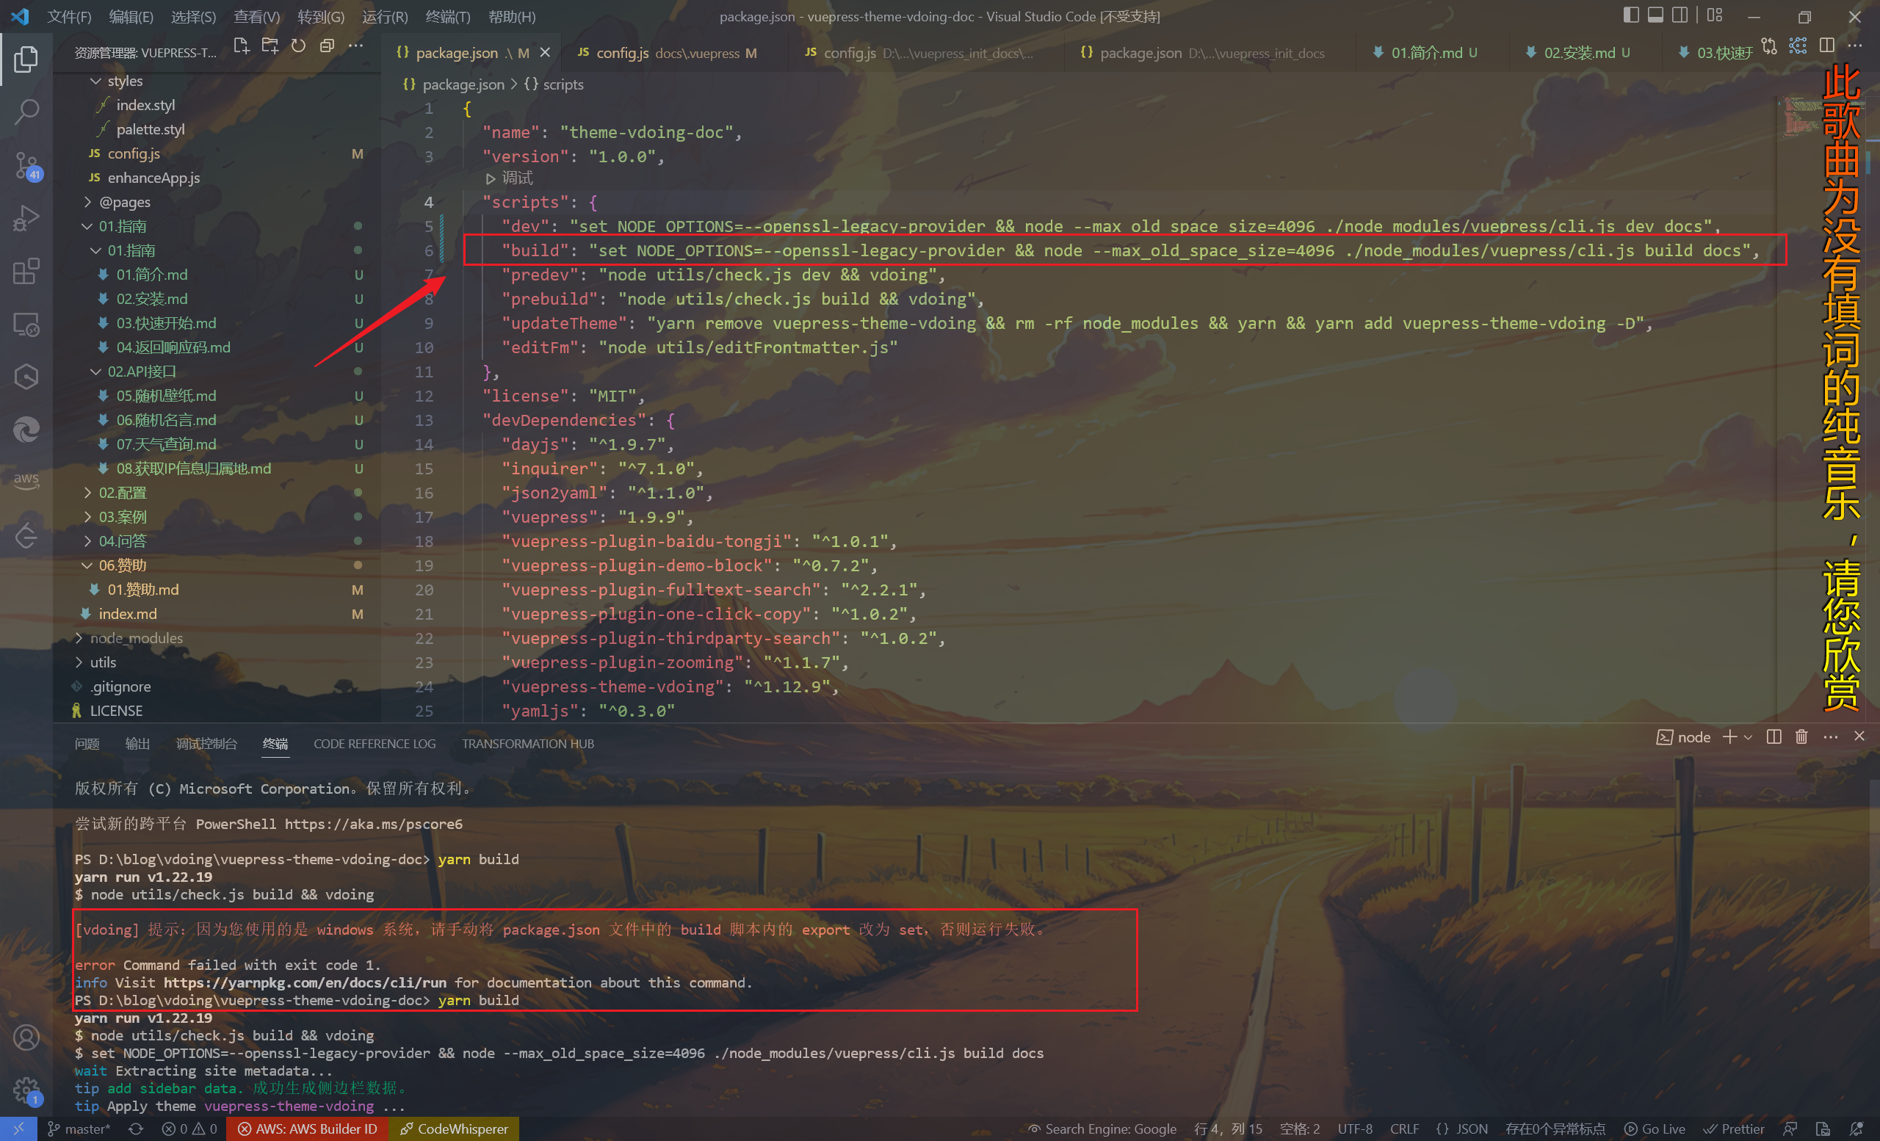Screen dimensions: 1880x1141
Task: Click CodeWhisperer status bar item
Action: click(x=454, y=1129)
